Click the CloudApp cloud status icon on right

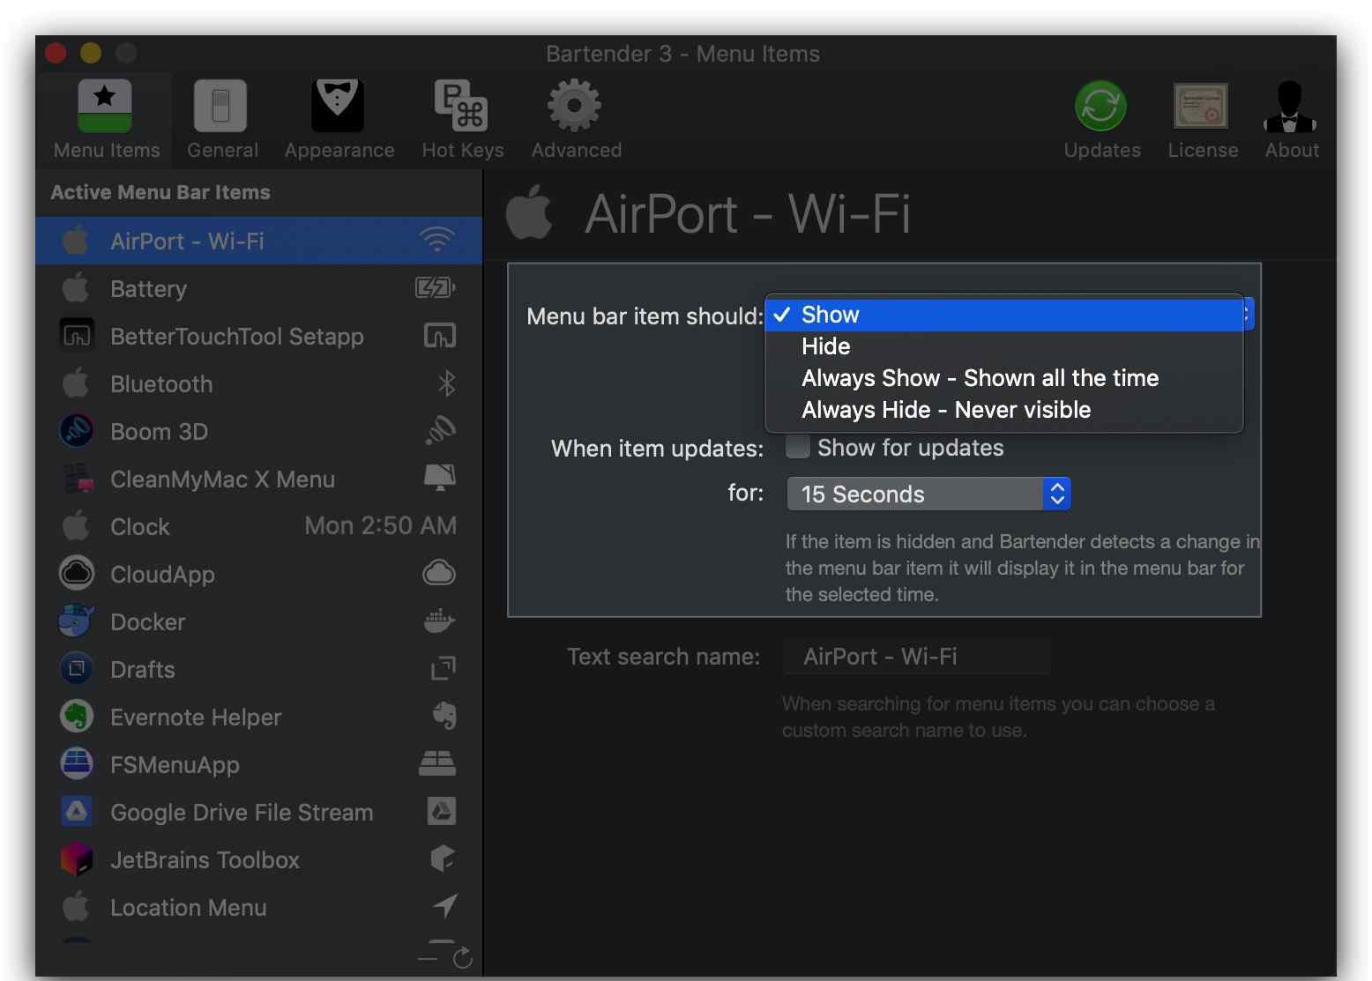pos(439,573)
